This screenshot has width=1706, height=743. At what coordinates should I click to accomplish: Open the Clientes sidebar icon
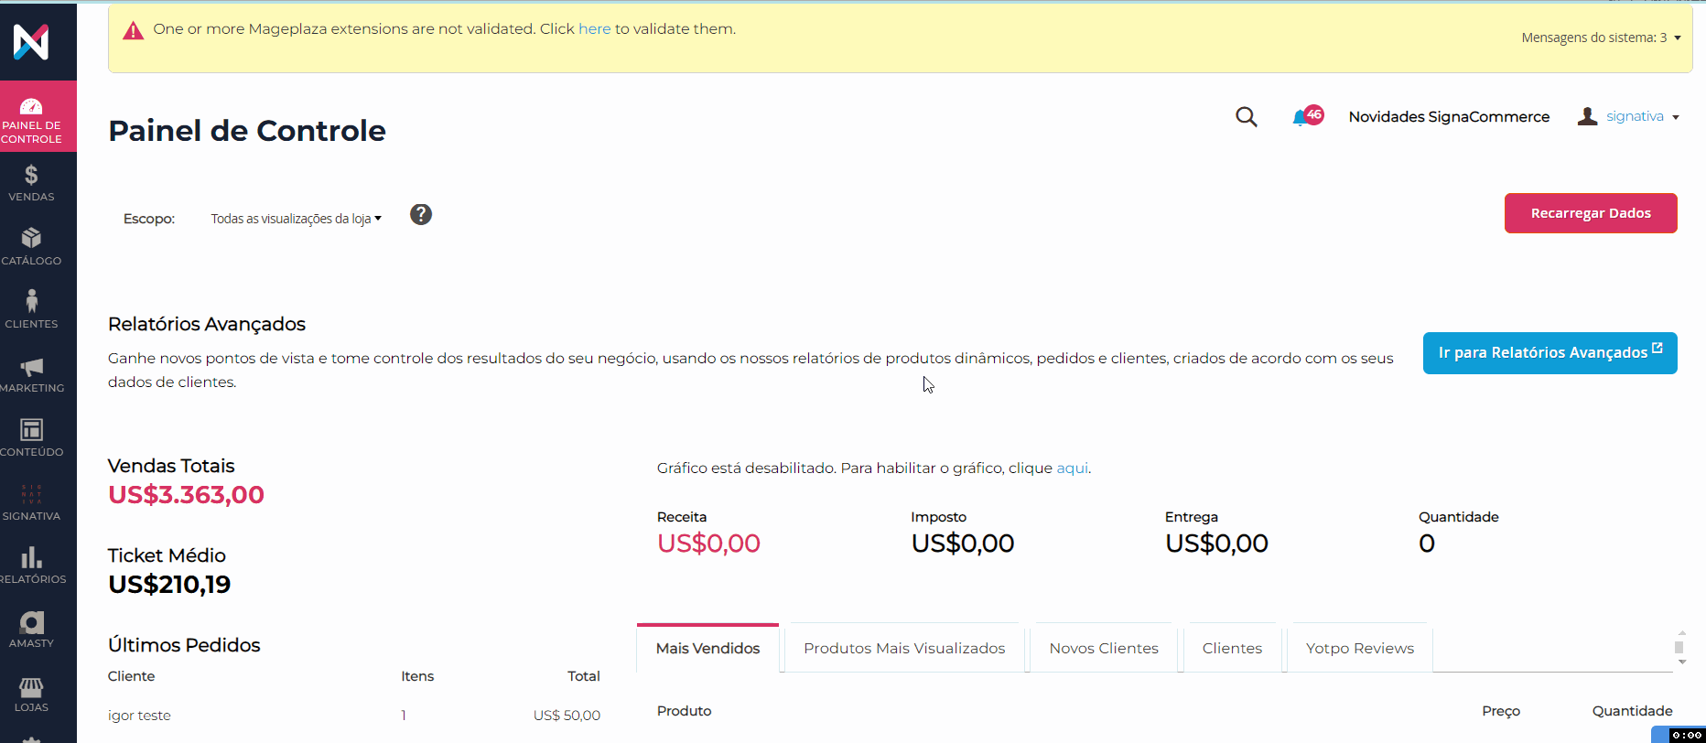(31, 310)
